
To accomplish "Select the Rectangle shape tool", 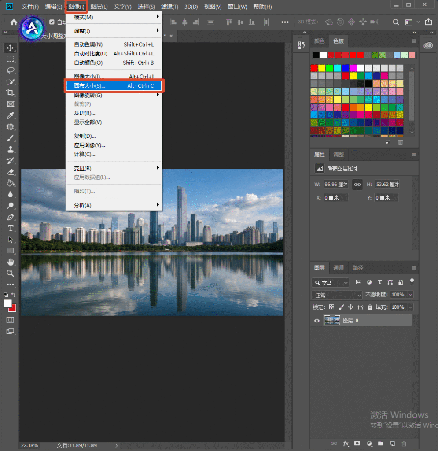I will [x=11, y=251].
